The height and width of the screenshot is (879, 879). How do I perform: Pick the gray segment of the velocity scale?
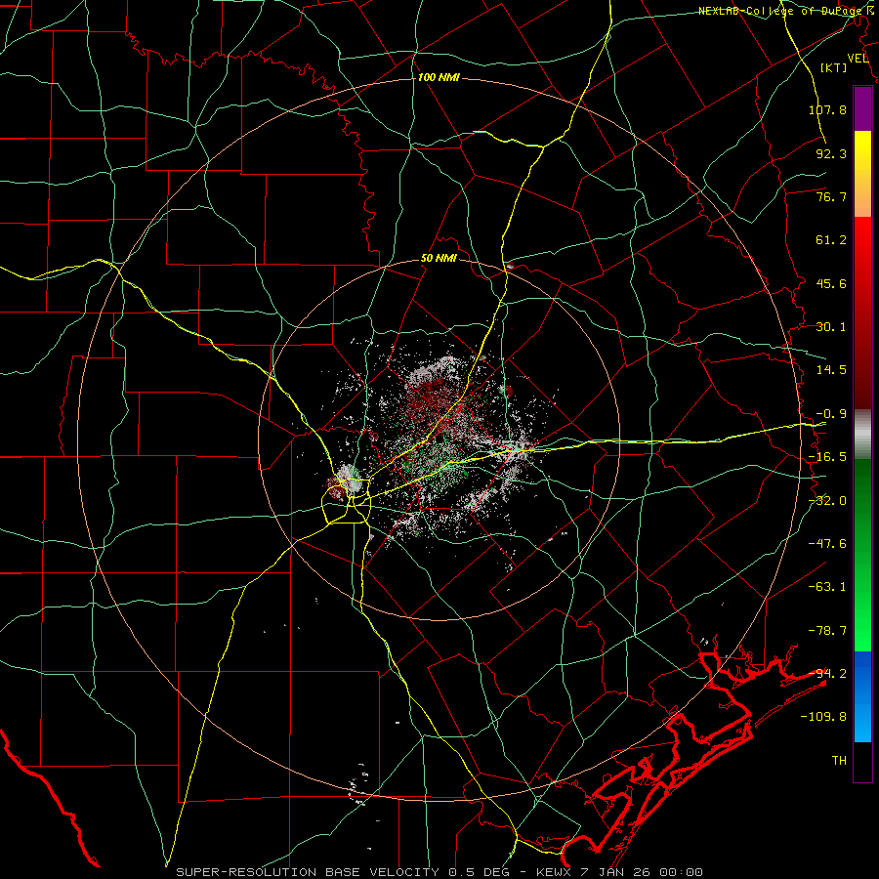pyautogui.click(x=862, y=435)
